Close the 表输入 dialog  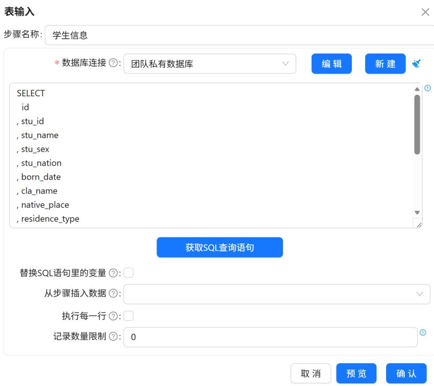point(425,12)
